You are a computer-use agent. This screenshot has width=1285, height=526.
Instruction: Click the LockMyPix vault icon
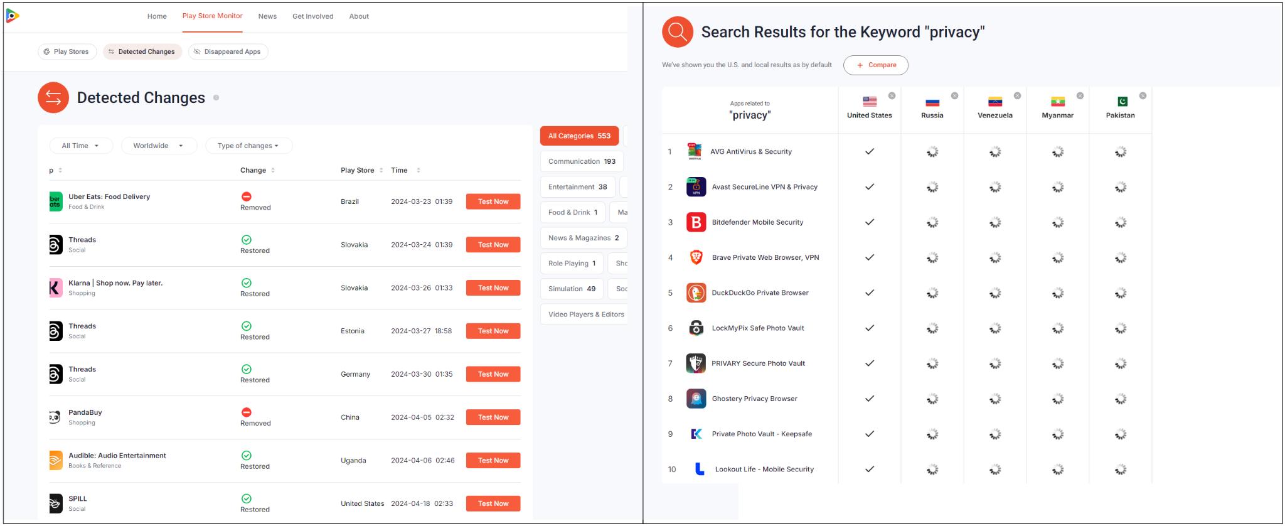pos(696,328)
